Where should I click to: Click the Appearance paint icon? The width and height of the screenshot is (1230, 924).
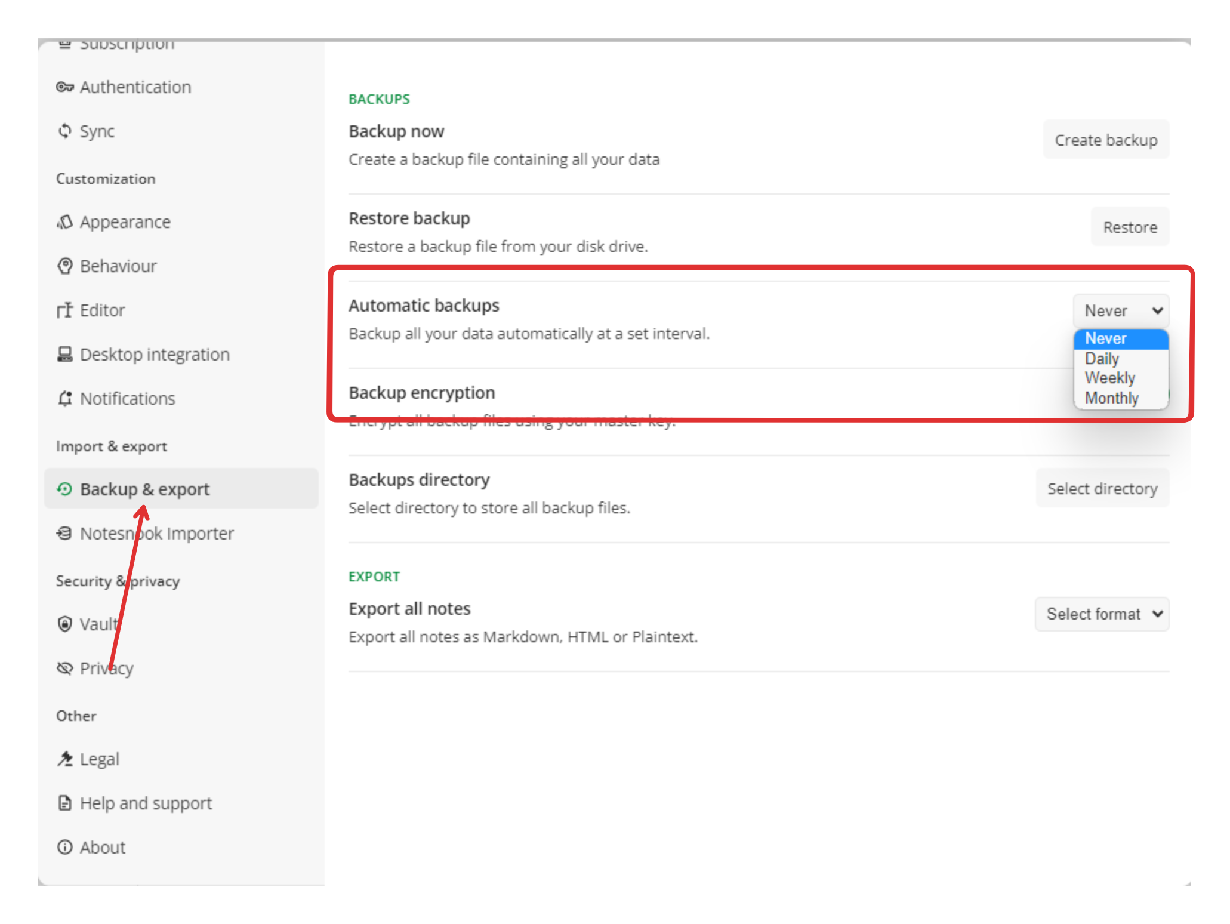click(64, 222)
